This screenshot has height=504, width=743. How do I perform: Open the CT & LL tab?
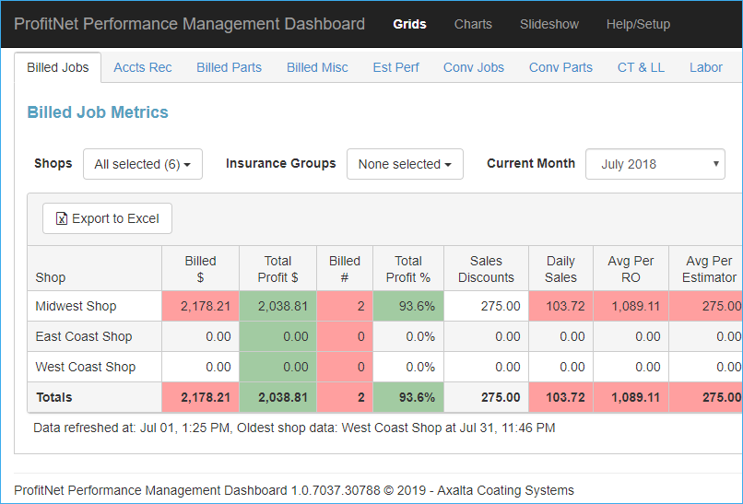tap(641, 67)
